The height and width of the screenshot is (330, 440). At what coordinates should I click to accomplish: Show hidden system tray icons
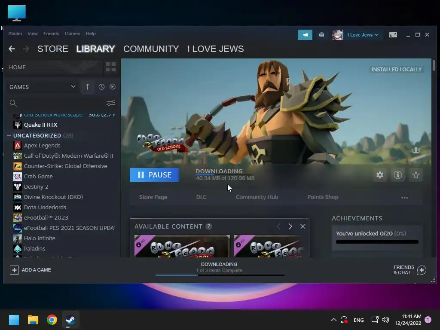coord(333,320)
